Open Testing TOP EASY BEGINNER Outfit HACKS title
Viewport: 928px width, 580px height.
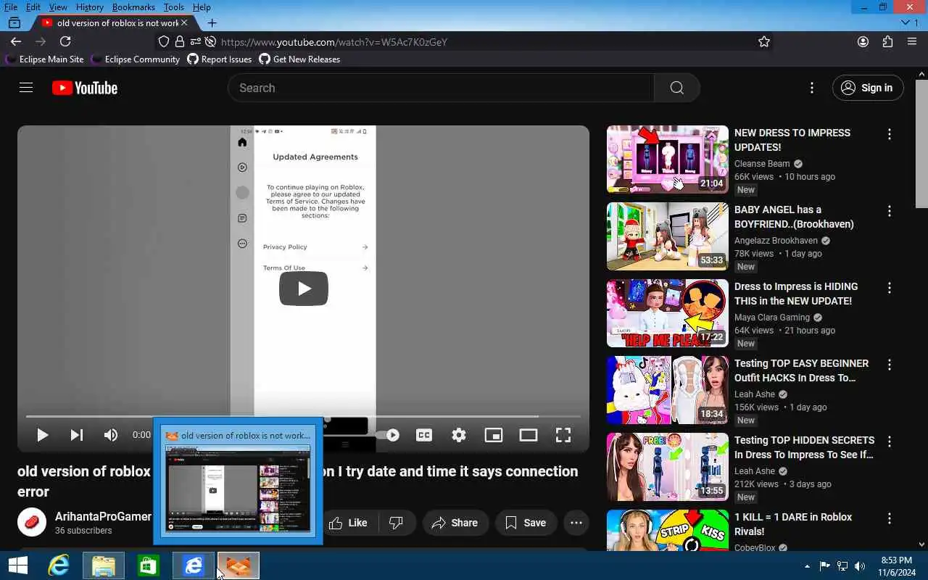click(801, 370)
